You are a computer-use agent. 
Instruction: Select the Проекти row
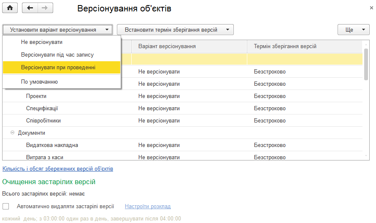click(x=182, y=96)
